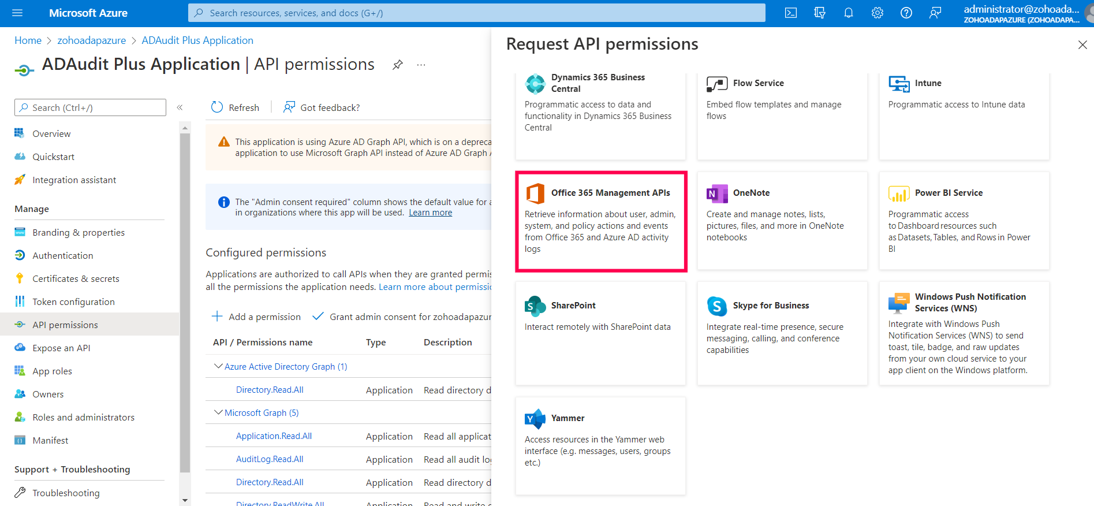
Task: Click the sidebar scrollbar down arrow
Action: (185, 500)
